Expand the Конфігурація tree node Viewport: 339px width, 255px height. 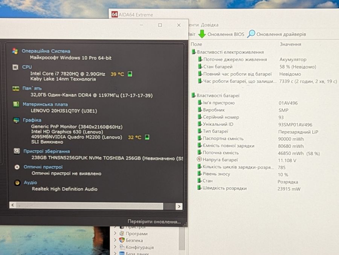[x=115, y=247]
